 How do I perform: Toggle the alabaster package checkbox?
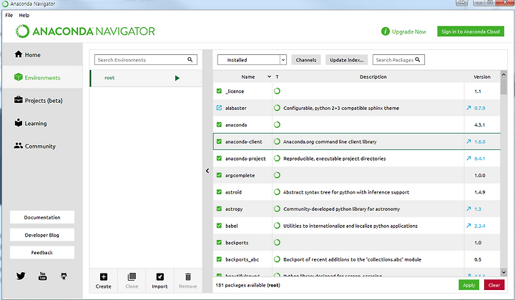(219, 108)
